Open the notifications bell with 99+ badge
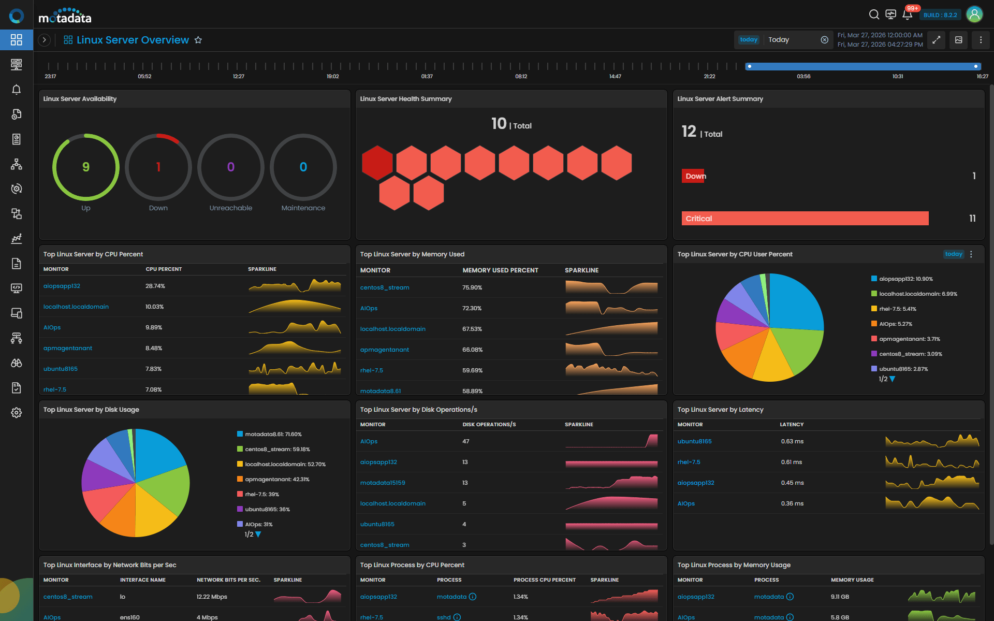Screen dimensions: 994x621 click(x=907, y=15)
